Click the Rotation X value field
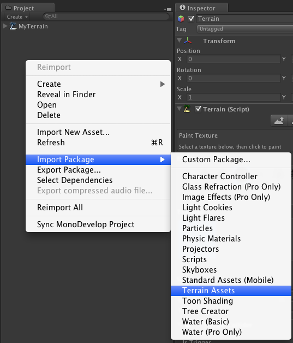Image resolution: width=293 pixels, height=343 pixels. coord(234,78)
